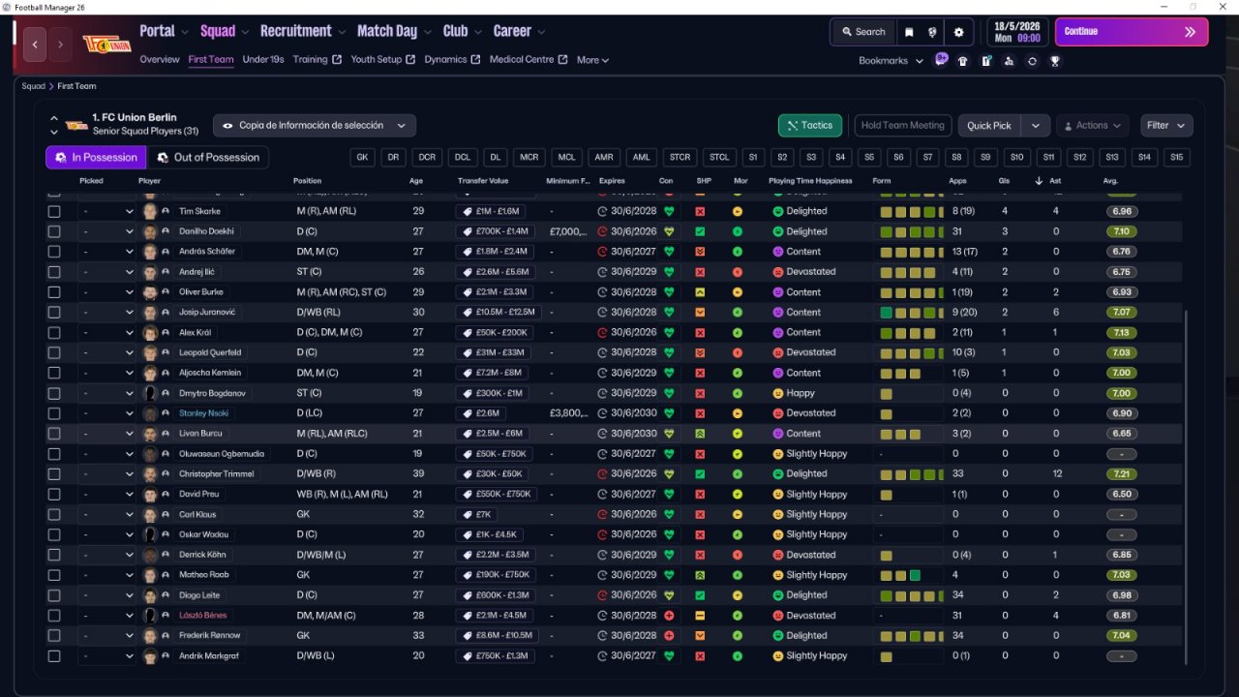Select the checkbox next to Josip Juranović

coord(54,313)
